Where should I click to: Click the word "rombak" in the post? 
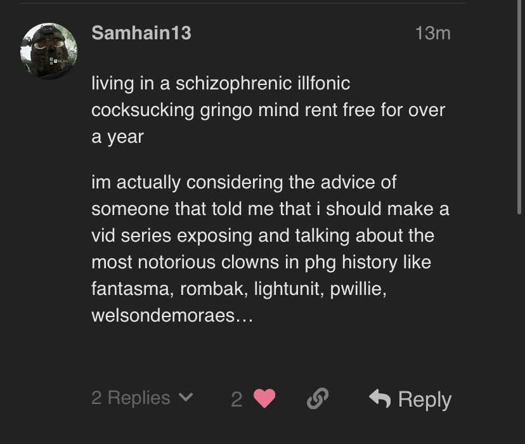[212, 289]
